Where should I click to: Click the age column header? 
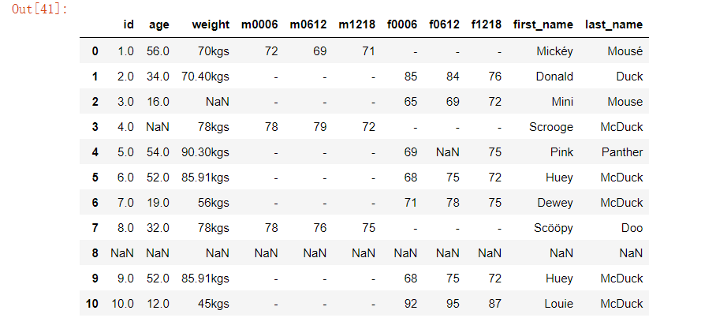(158, 24)
